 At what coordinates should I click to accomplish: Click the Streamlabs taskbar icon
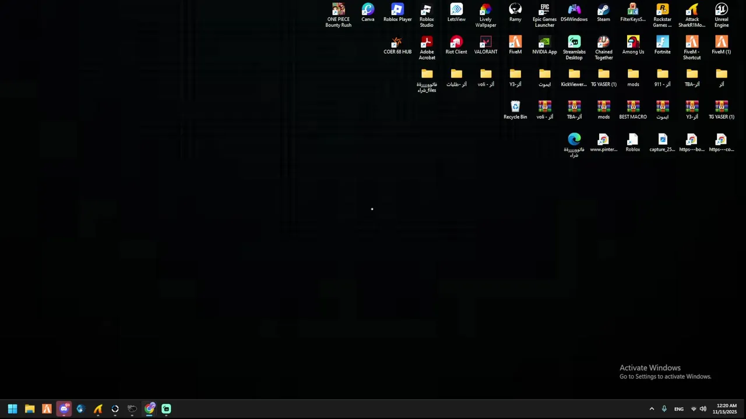[x=166, y=409]
